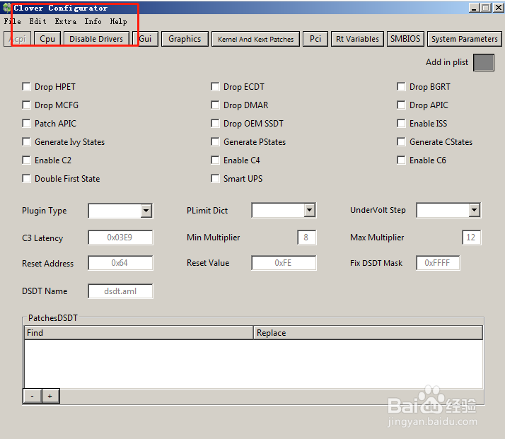Enable the Drop MCFG checkbox
The height and width of the screenshot is (439, 505).
pos(26,105)
